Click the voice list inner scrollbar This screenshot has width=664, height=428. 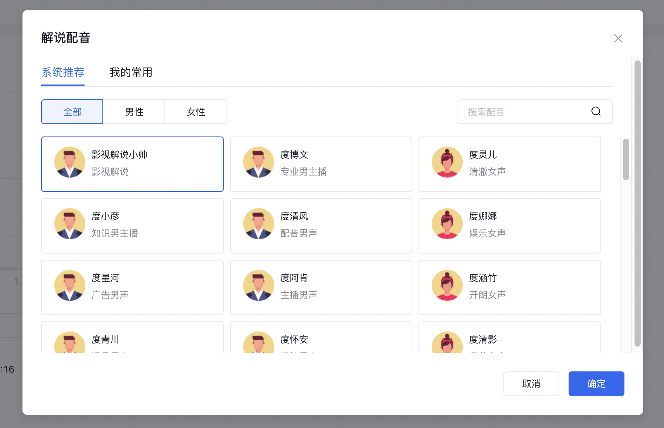click(626, 160)
